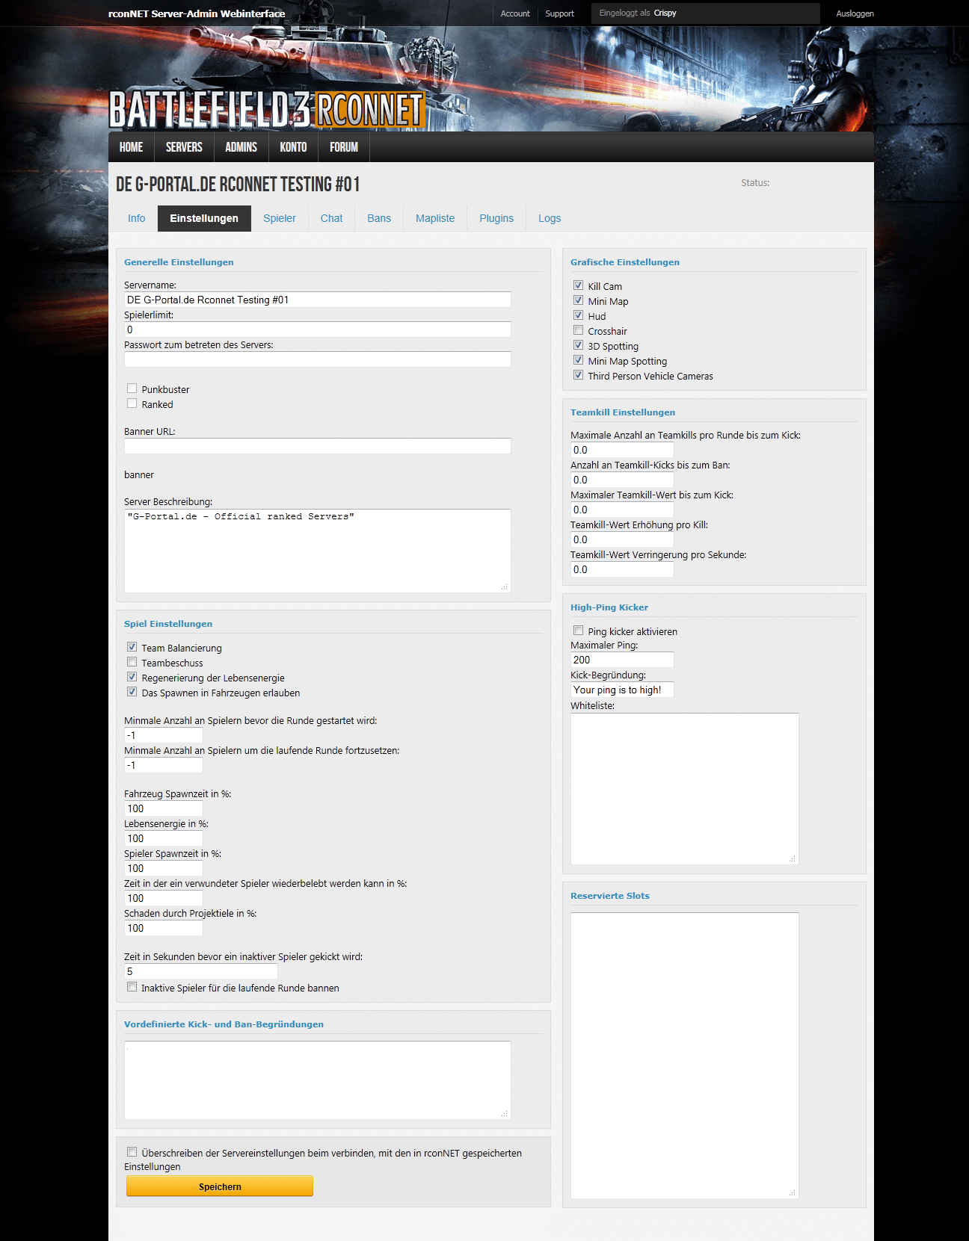The height and width of the screenshot is (1241, 969).
Task: Open the Mapliste tab
Action: (x=434, y=218)
